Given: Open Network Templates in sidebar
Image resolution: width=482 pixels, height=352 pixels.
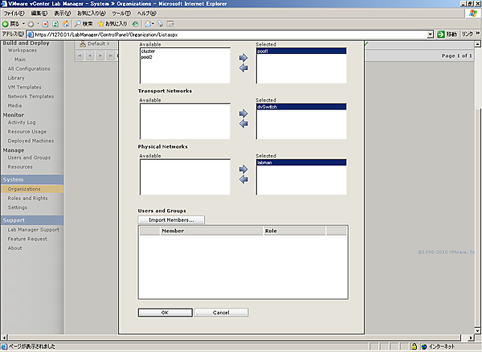Looking at the screenshot, I should click(31, 96).
